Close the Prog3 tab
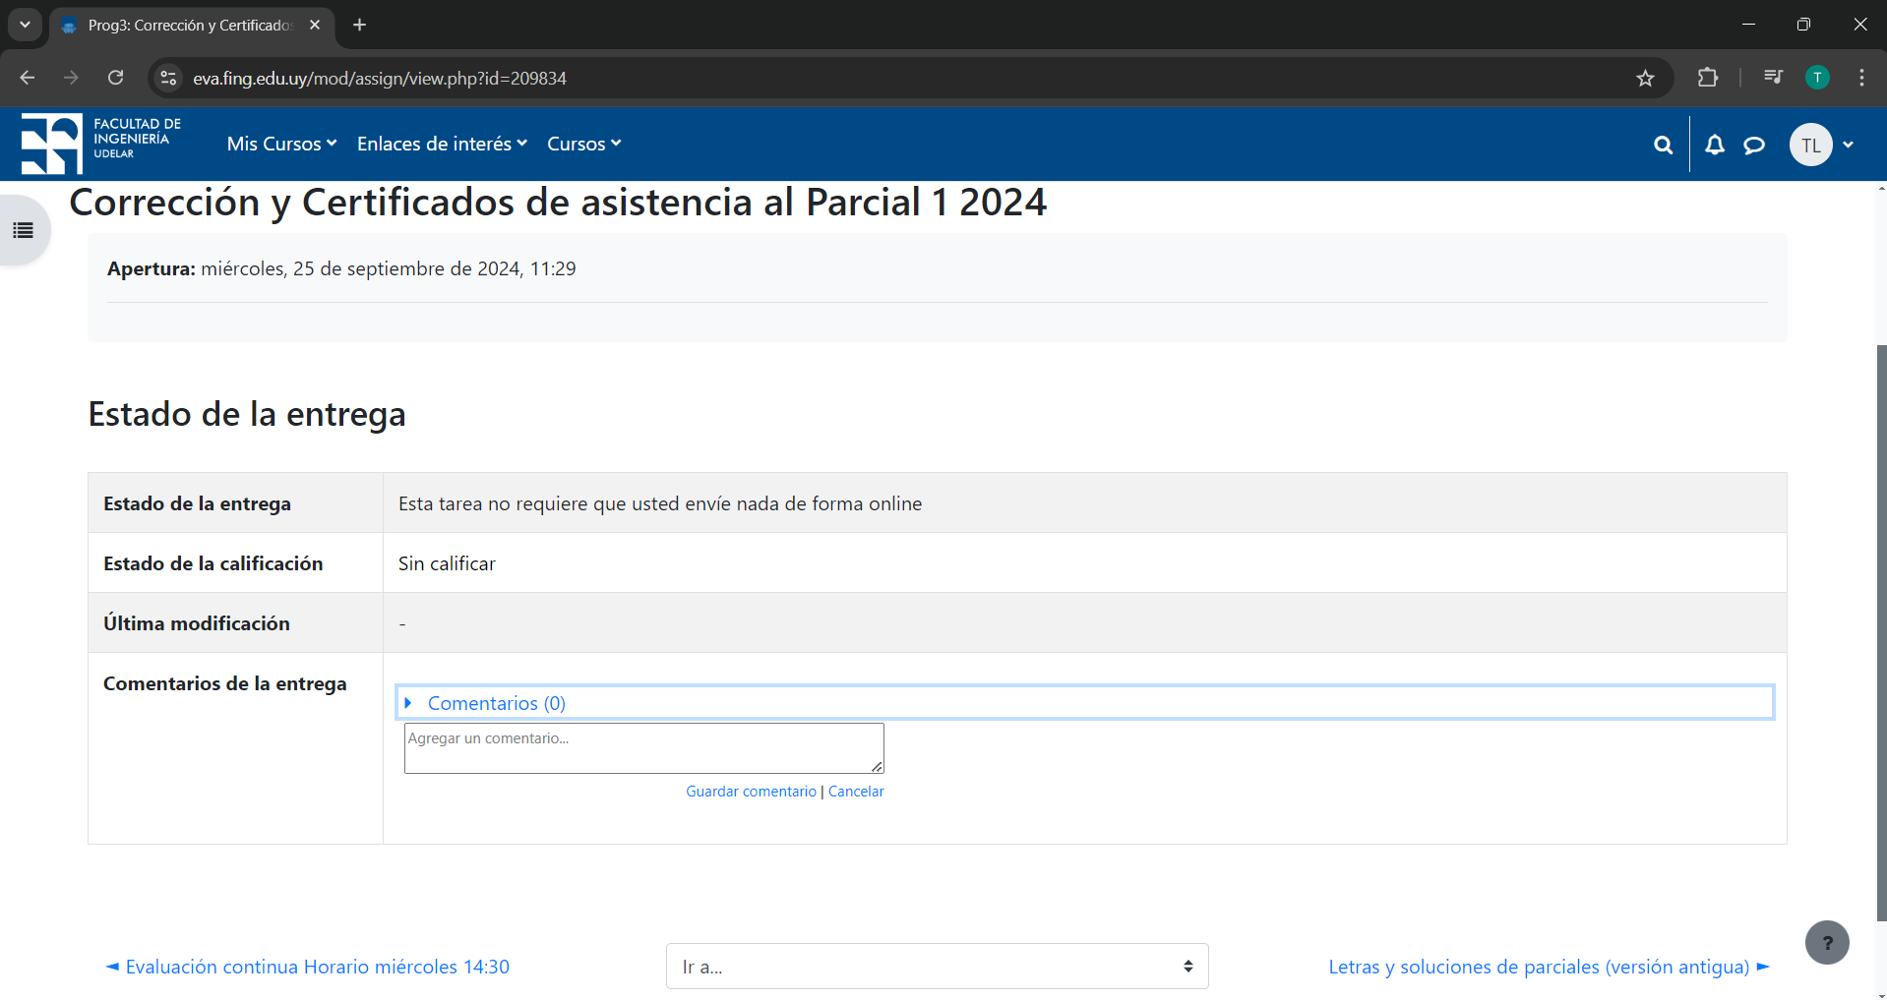Viewport: 1887px width, 1000px height. click(x=315, y=25)
